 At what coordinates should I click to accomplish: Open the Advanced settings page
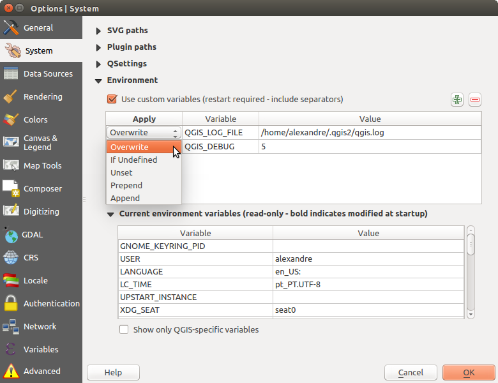click(x=41, y=371)
